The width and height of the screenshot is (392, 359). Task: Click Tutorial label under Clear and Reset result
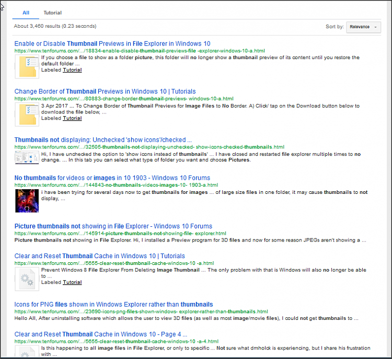click(x=72, y=282)
